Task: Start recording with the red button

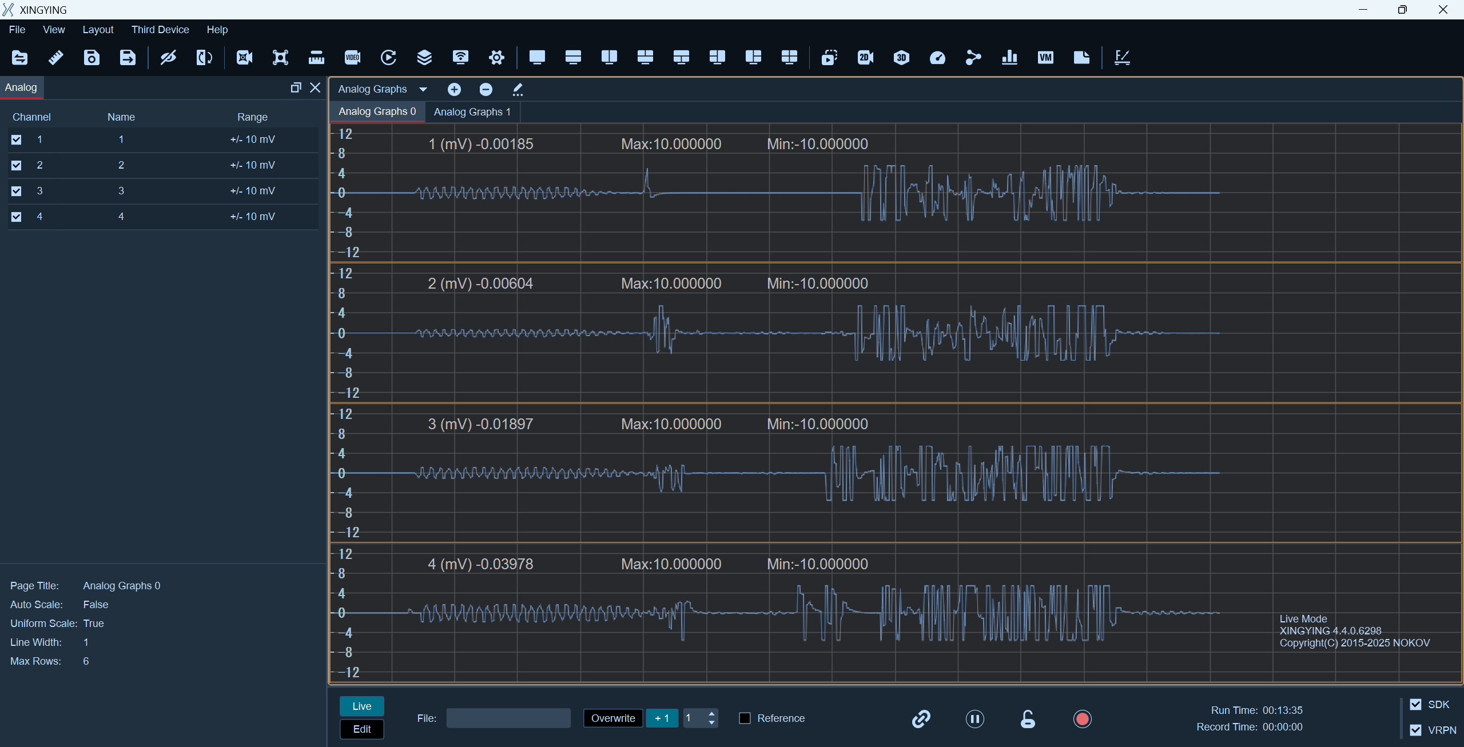Action: (x=1082, y=719)
